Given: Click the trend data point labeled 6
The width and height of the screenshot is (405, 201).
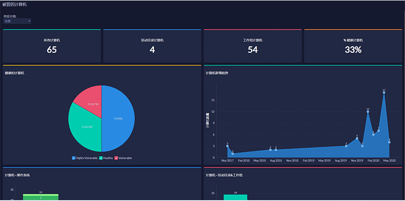Looking at the screenshot, I should pos(373,134).
